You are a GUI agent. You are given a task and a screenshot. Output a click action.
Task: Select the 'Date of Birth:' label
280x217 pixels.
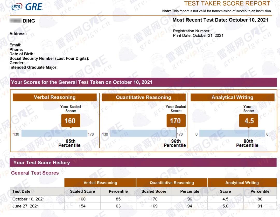click(x=22, y=54)
